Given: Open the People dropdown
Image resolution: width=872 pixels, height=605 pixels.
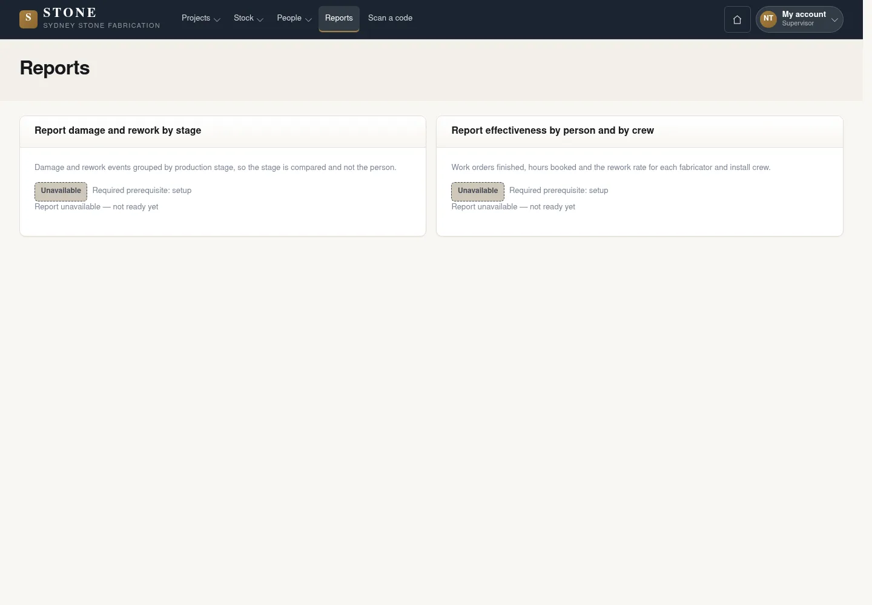Looking at the screenshot, I should 294,18.
